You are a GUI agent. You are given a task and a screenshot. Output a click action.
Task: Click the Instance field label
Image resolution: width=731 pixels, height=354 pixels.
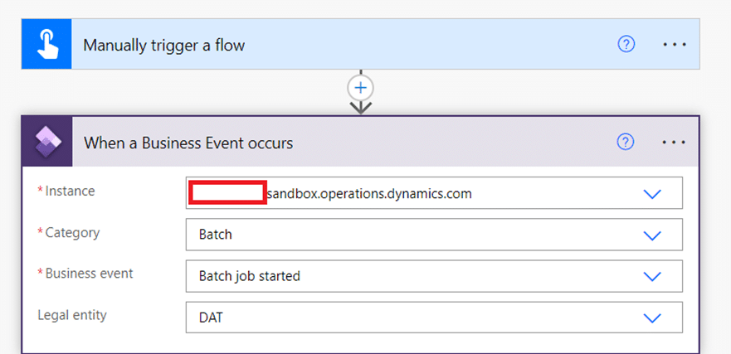tap(70, 191)
